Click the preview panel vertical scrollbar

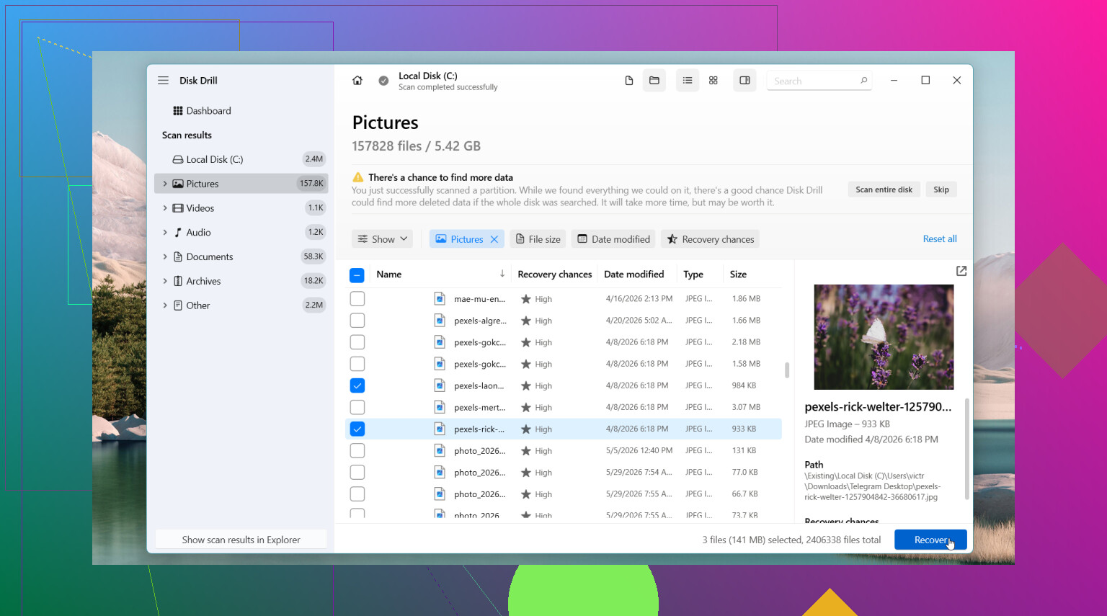(x=966, y=449)
